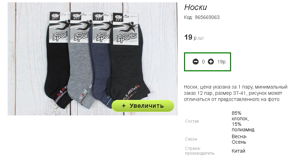Click the Страна-производитель label
The image size is (293, 164).
click(x=200, y=151)
